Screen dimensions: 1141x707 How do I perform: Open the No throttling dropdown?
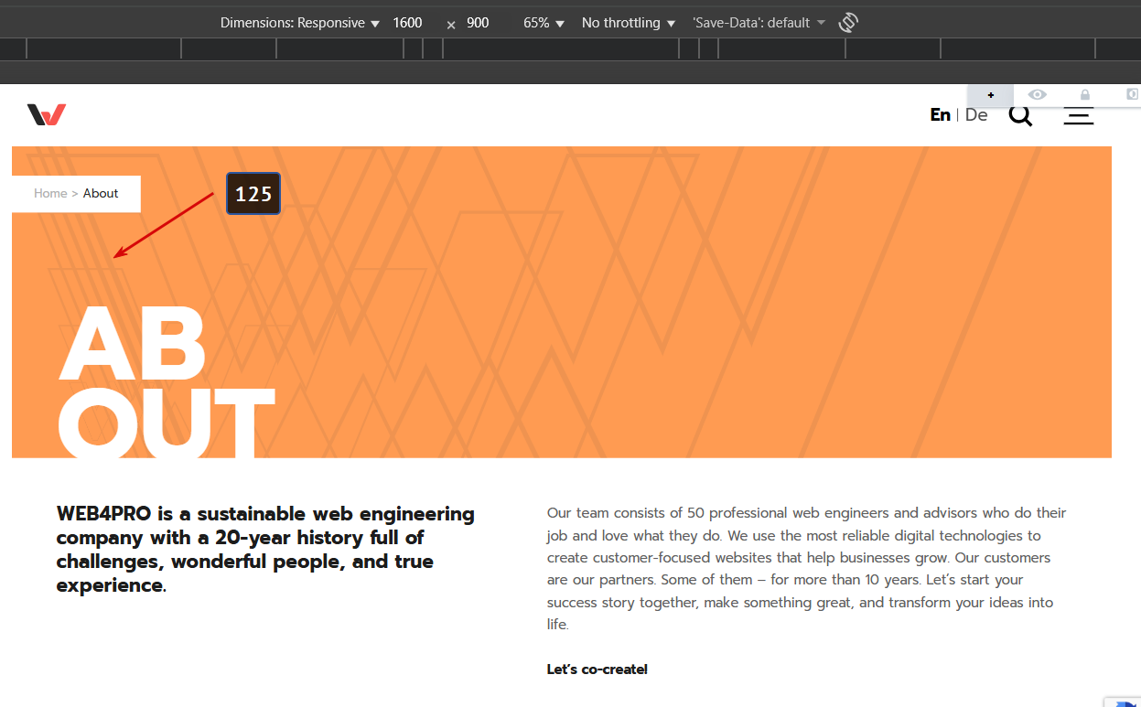coord(629,23)
